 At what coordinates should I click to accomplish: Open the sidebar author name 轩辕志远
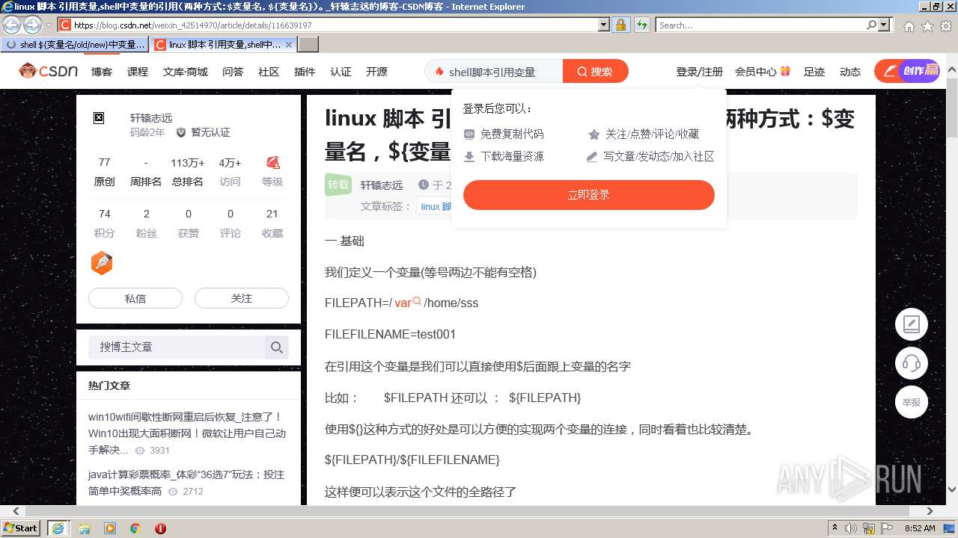pyautogui.click(x=151, y=118)
